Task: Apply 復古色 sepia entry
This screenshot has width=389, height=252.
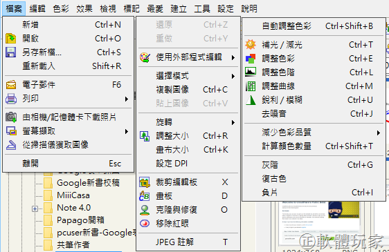Action: 314,179
